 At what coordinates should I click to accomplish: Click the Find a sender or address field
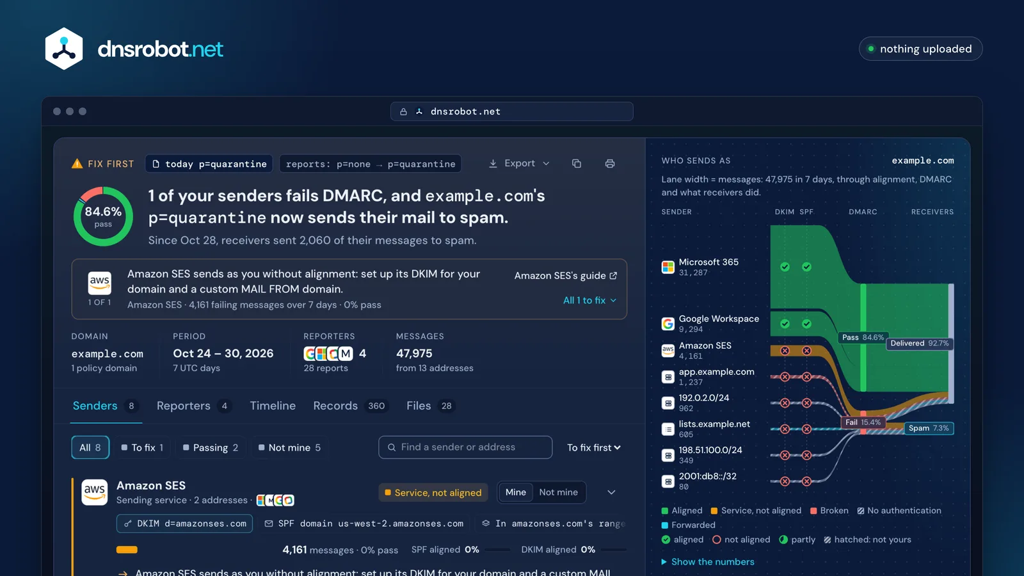465,447
